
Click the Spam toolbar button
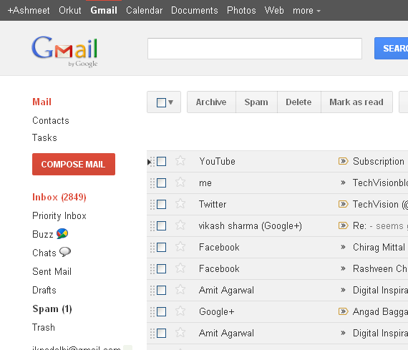click(x=256, y=102)
